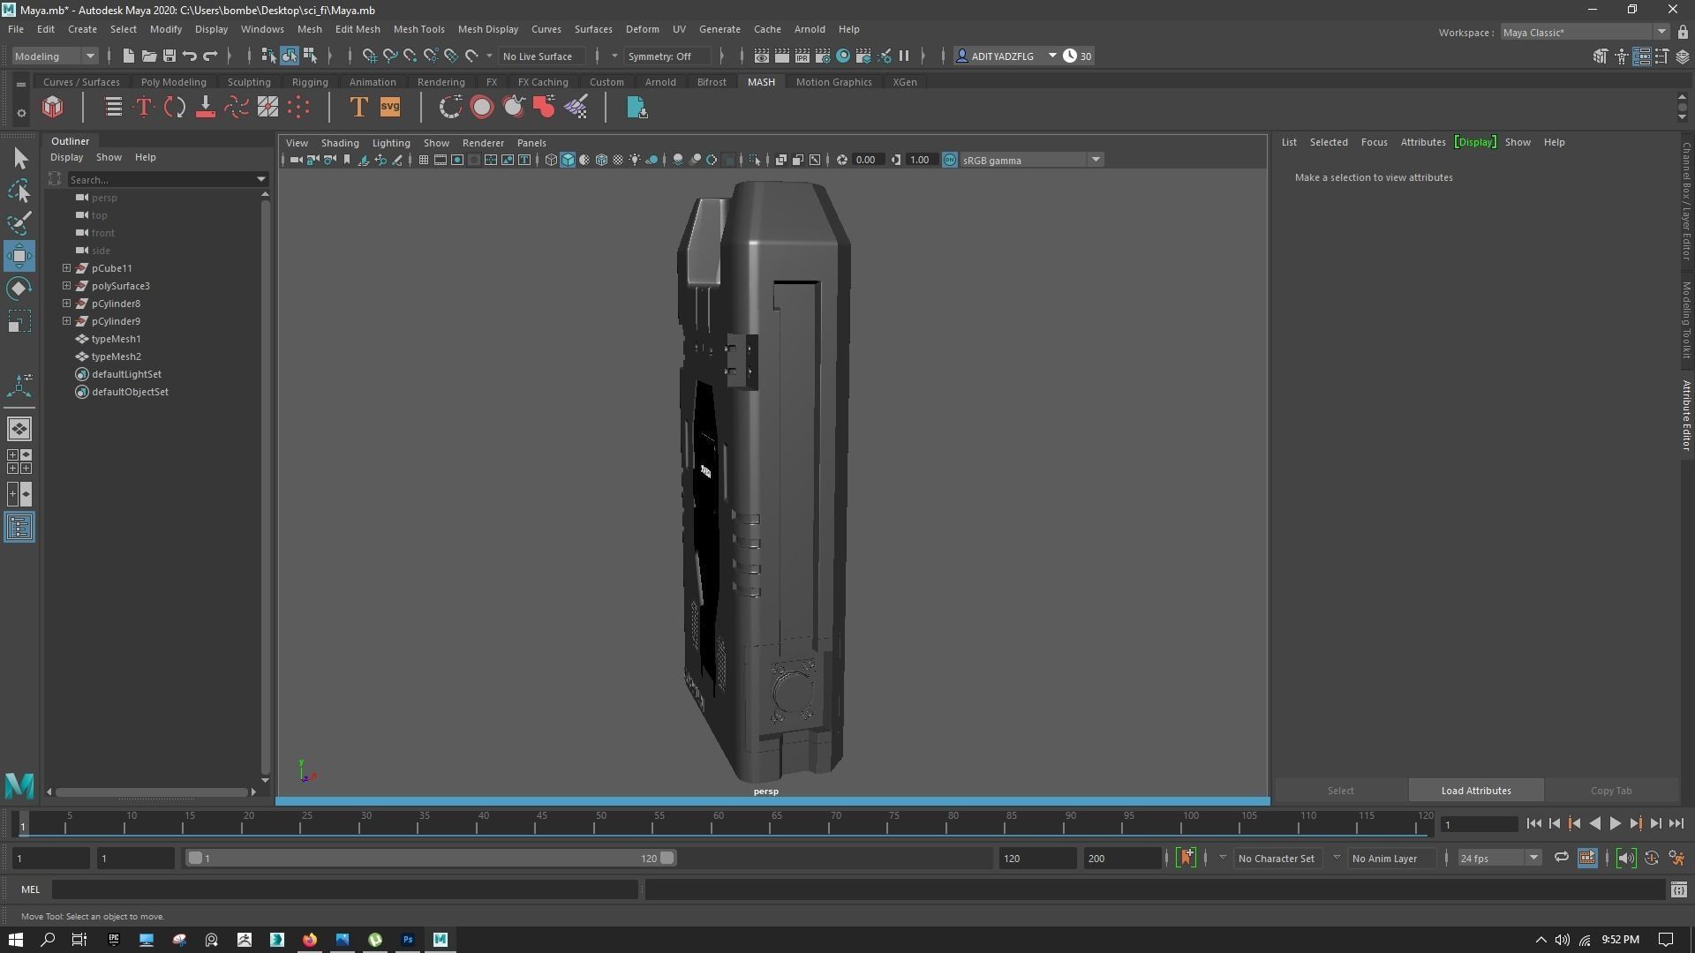Save the scene with the disk icon
Screen dimensions: 1695x953
pyautogui.click(x=169, y=56)
